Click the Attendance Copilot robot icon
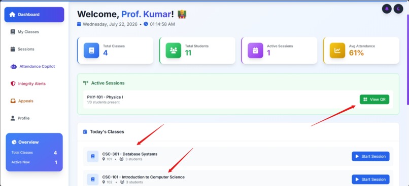This screenshot has height=186, width=409. 14,67
